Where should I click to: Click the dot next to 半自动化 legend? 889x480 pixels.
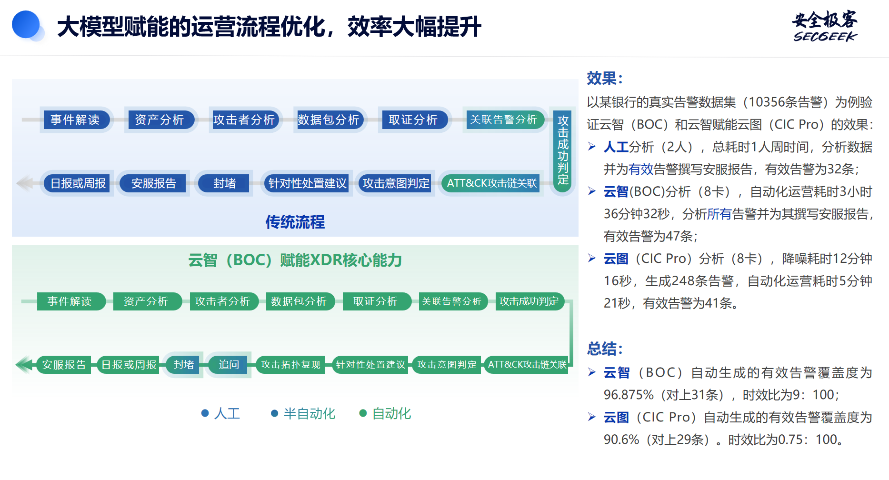pyautogui.click(x=274, y=413)
